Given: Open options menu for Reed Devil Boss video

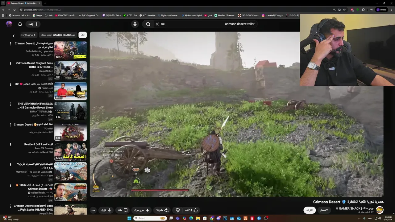Looking at the screenshot, I should click(10, 206).
